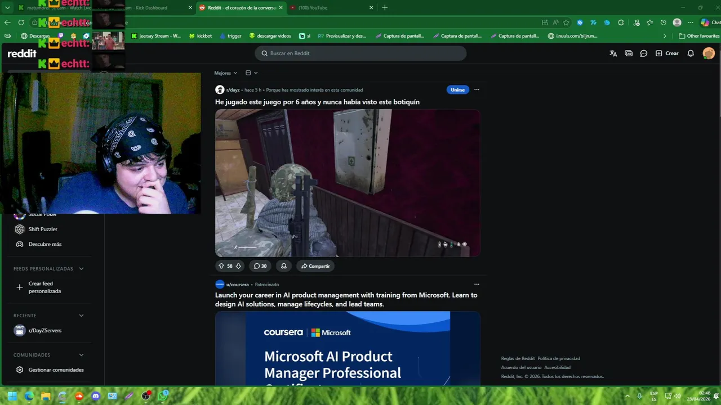This screenshot has width=721, height=405.
Task: Click the Crear post button
Action: pyautogui.click(x=667, y=53)
